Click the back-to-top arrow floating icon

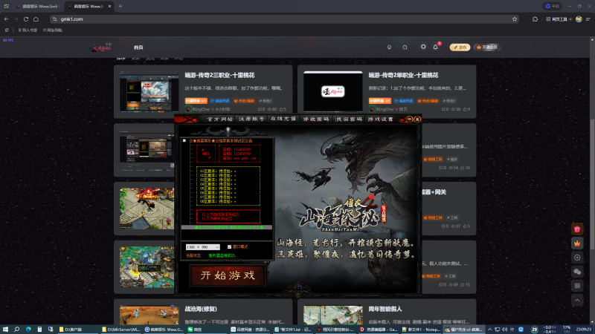click(x=577, y=301)
